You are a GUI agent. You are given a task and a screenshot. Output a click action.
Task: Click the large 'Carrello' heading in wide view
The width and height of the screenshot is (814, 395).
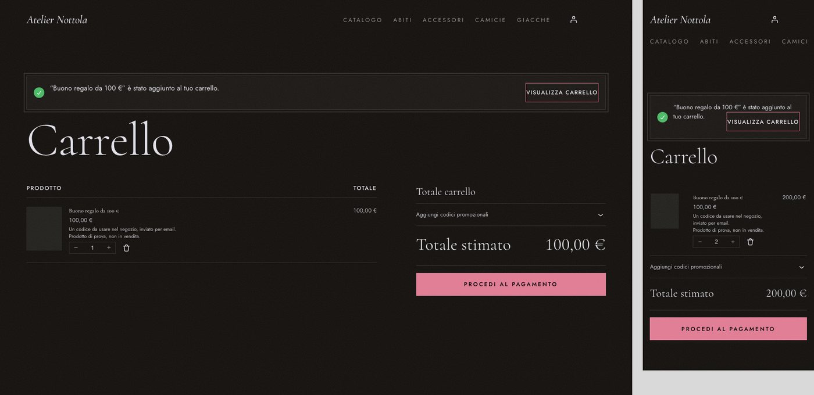point(100,140)
